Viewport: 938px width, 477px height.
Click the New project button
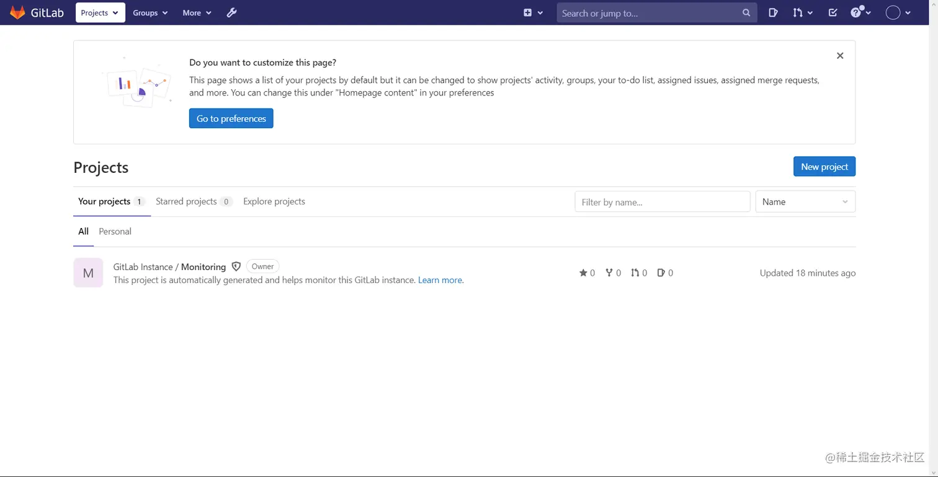click(x=824, y=166)
